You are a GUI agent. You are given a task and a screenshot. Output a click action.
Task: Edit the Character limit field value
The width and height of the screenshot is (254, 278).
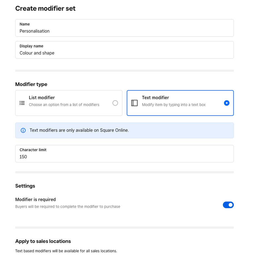pyautogui.click(x=124, y=157)
